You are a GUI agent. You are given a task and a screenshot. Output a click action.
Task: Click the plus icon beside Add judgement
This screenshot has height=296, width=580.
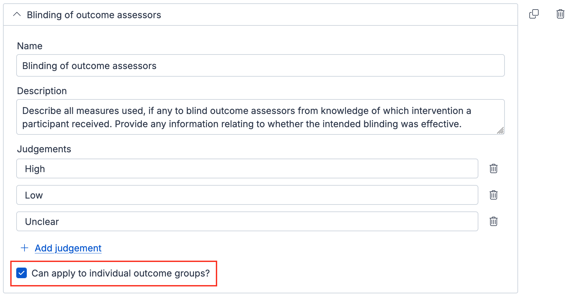click(x=24, y=247)
